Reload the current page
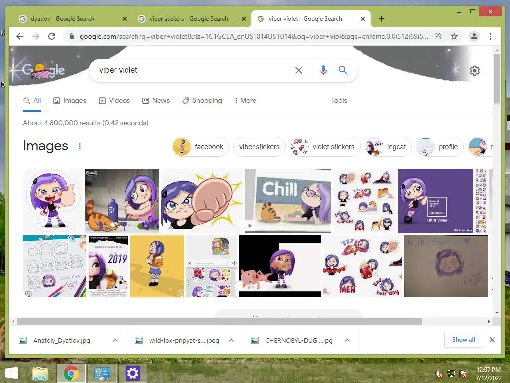The image size is (510, 383). point(52,36)
